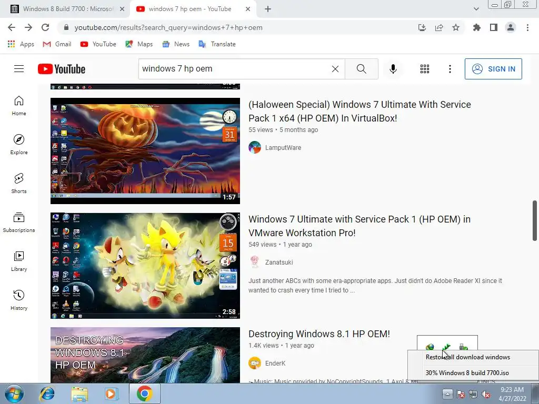
Task: Toggle the YouTube hamburger guide menu
Action: click(x=19, y=69)
